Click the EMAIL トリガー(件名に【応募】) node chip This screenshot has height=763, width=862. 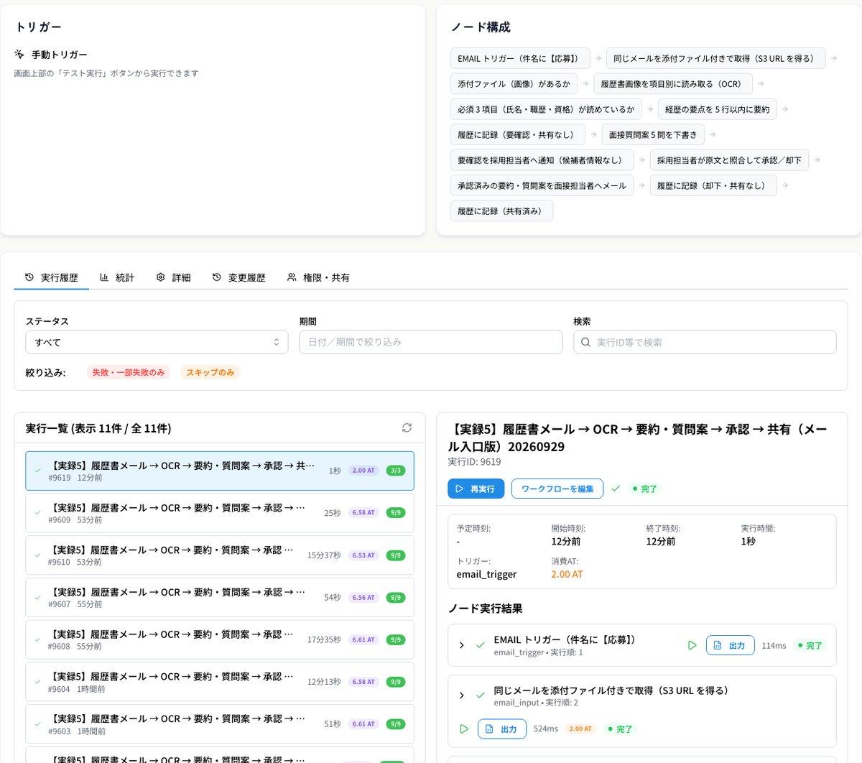pos(520,58)
